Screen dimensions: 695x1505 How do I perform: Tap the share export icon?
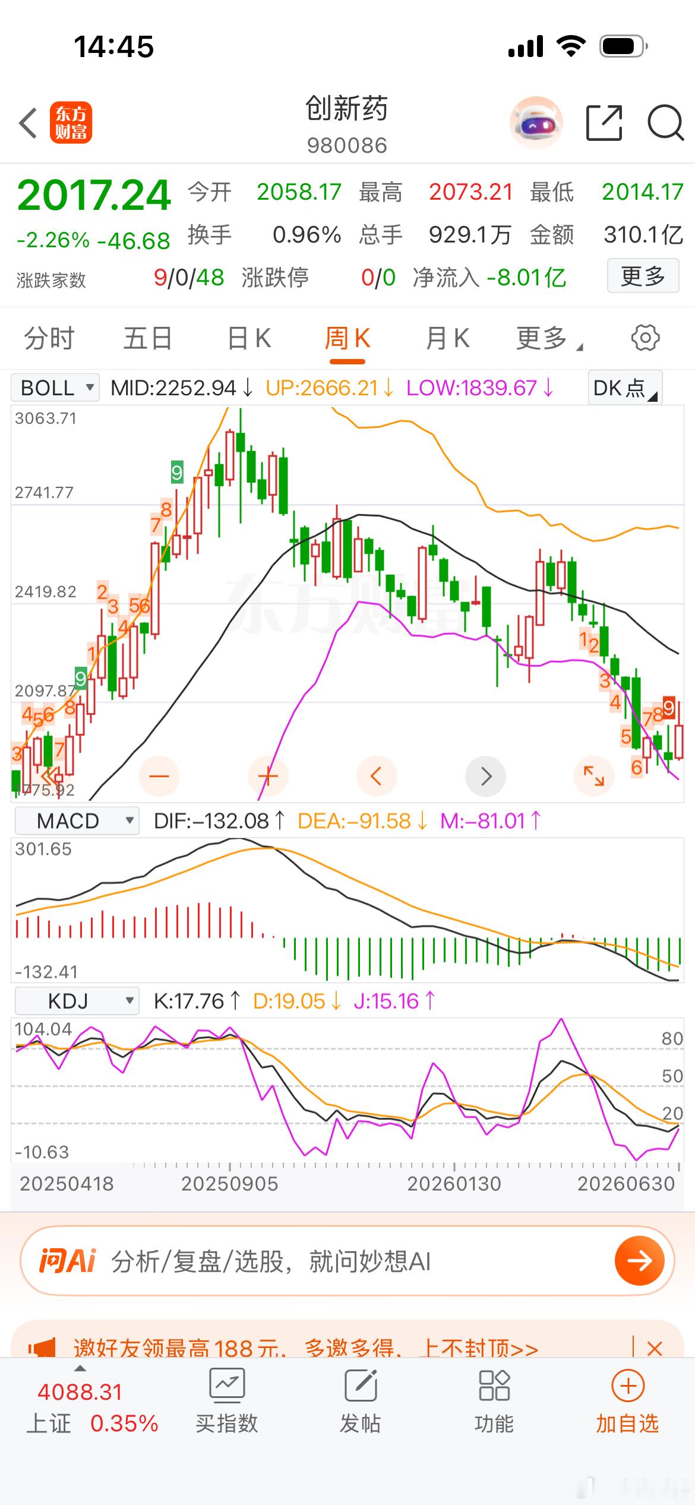(604, 123)
